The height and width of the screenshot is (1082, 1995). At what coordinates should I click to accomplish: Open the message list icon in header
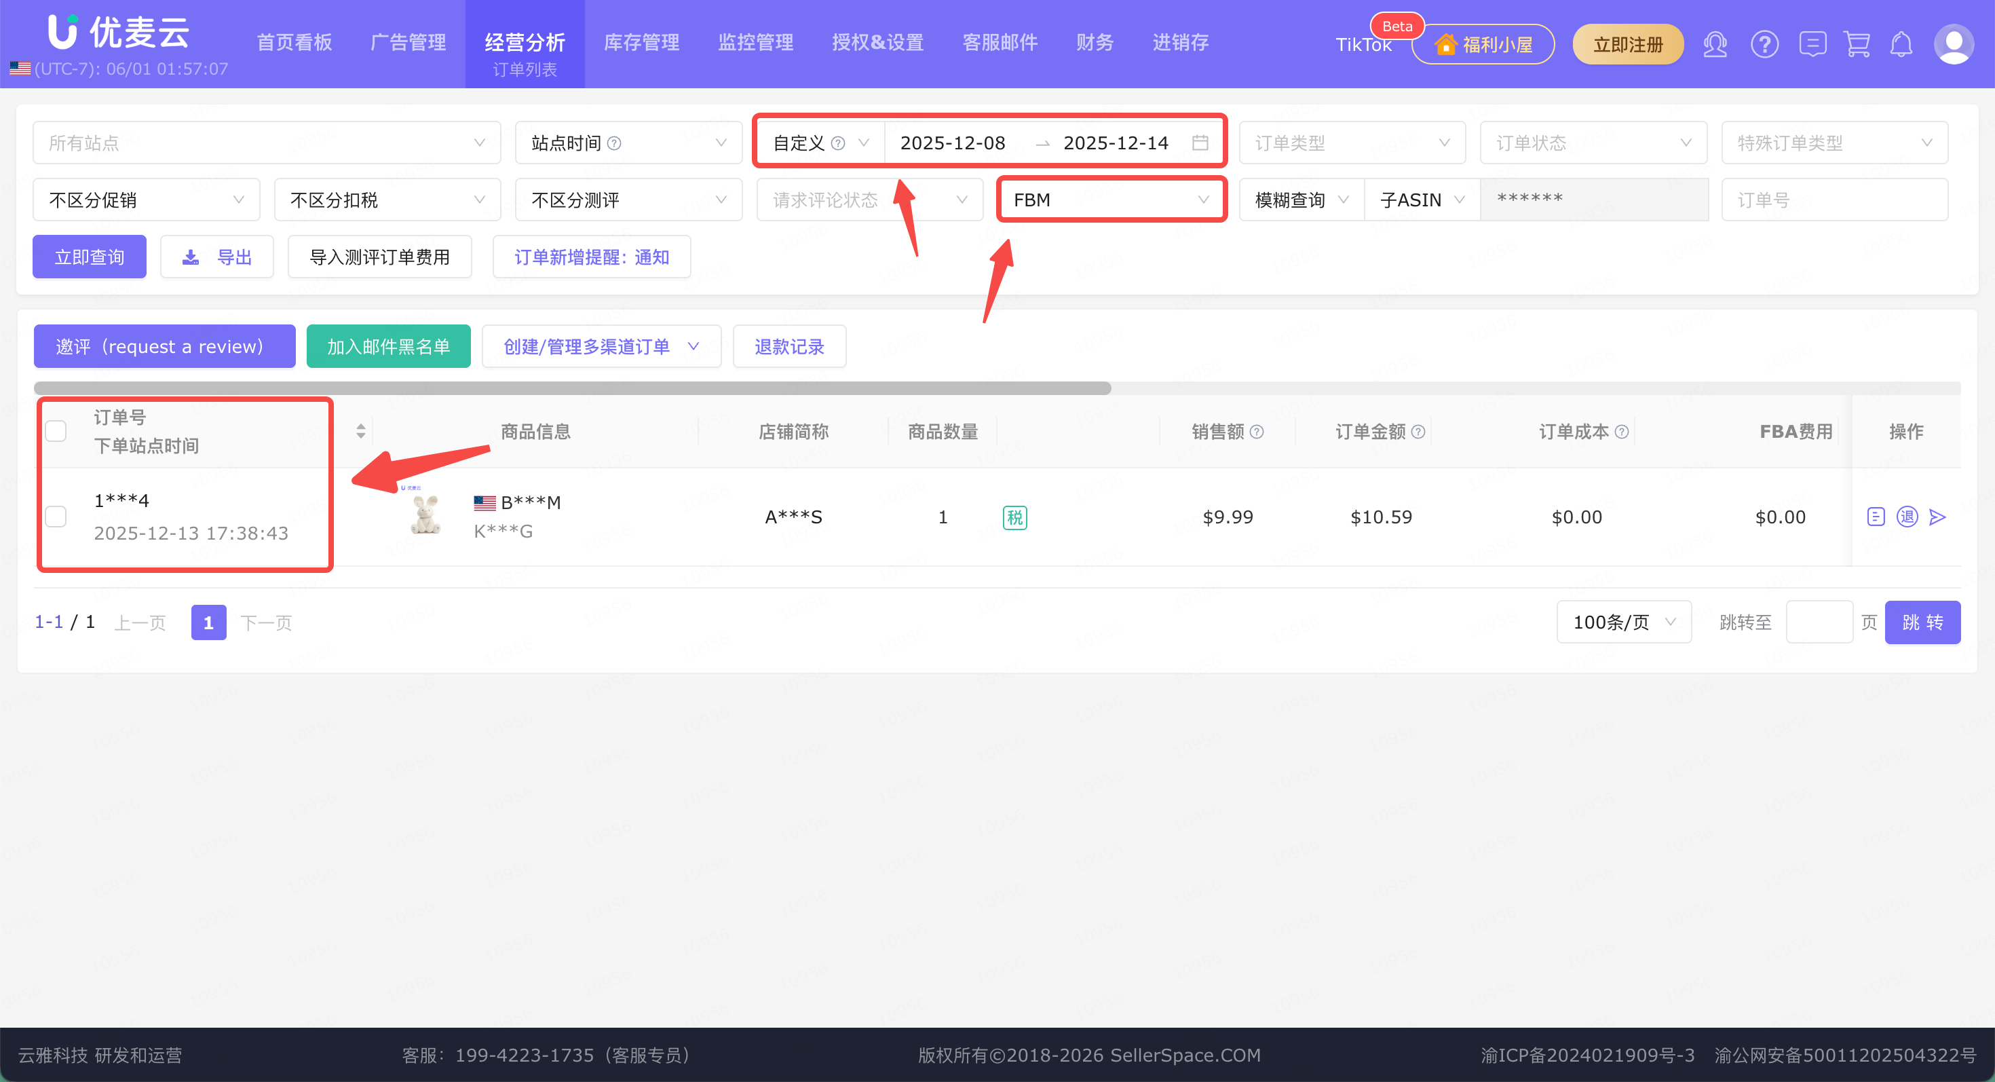click(x=1812, y=44)
